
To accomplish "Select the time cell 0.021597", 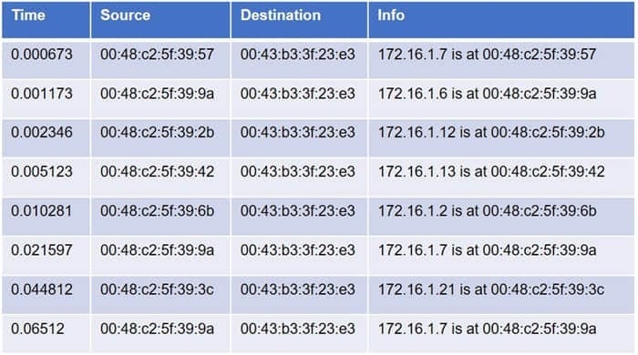I will coord(46,255).
